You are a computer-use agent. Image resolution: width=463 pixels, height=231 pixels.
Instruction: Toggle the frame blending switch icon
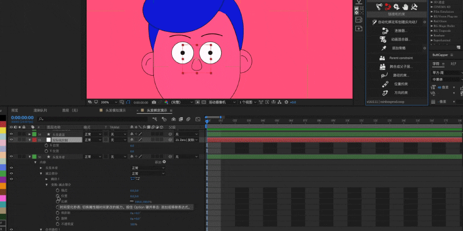181,119
